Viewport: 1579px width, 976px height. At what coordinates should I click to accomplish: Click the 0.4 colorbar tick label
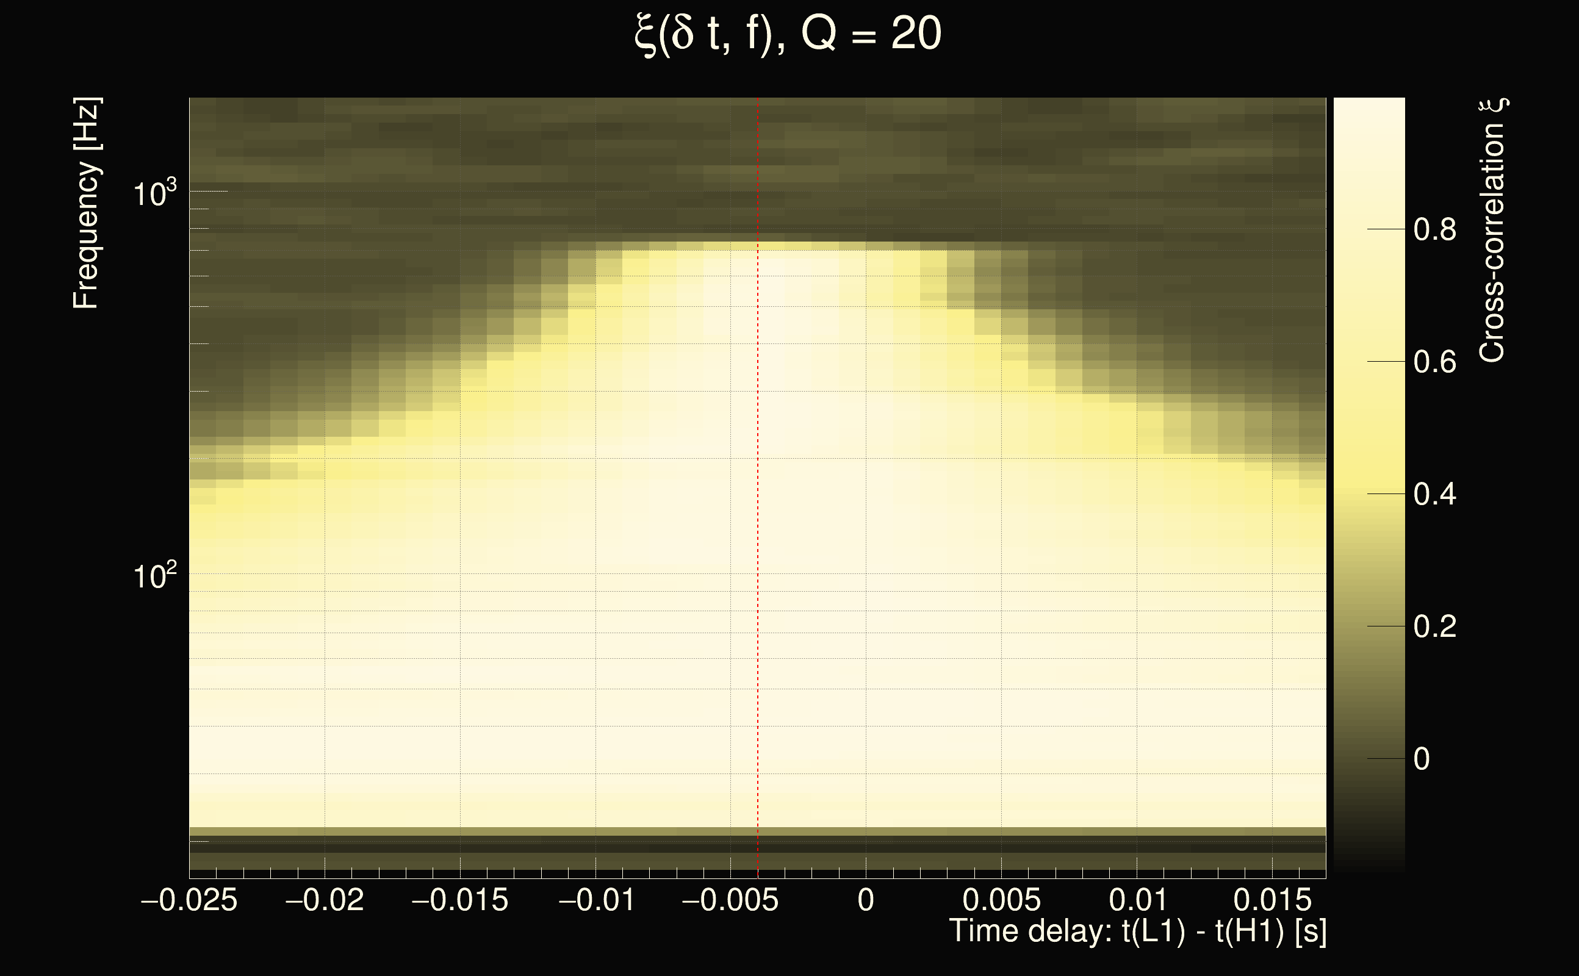[x=1434, y=495]
